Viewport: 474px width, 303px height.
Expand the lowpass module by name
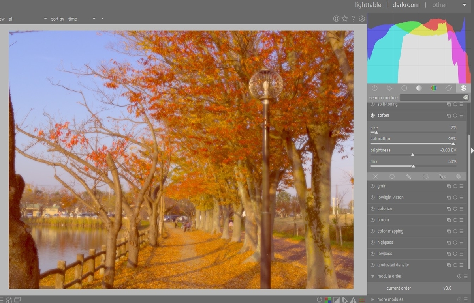click(x=384, y=254)
